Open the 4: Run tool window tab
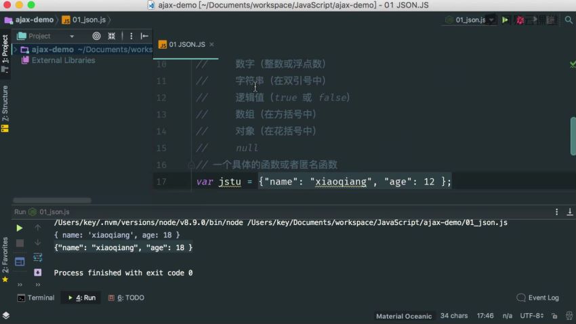Image resolution: width=576 pixels, height=324 pixels. 81,298
